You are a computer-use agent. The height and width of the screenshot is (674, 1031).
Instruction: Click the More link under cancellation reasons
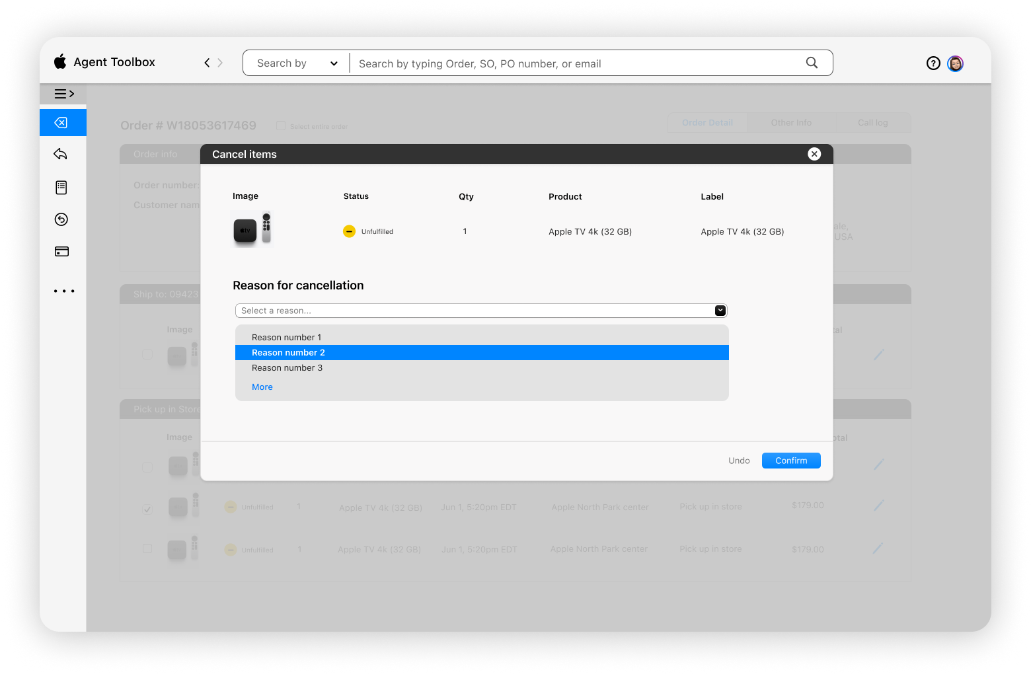[x=262, y=387]
